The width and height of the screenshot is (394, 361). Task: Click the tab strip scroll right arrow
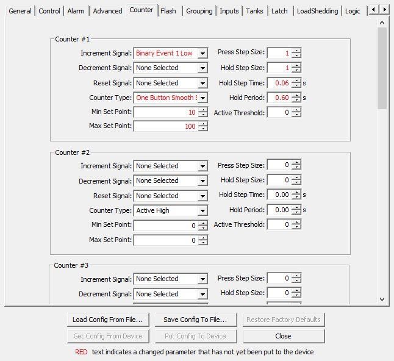coord(384,10)
